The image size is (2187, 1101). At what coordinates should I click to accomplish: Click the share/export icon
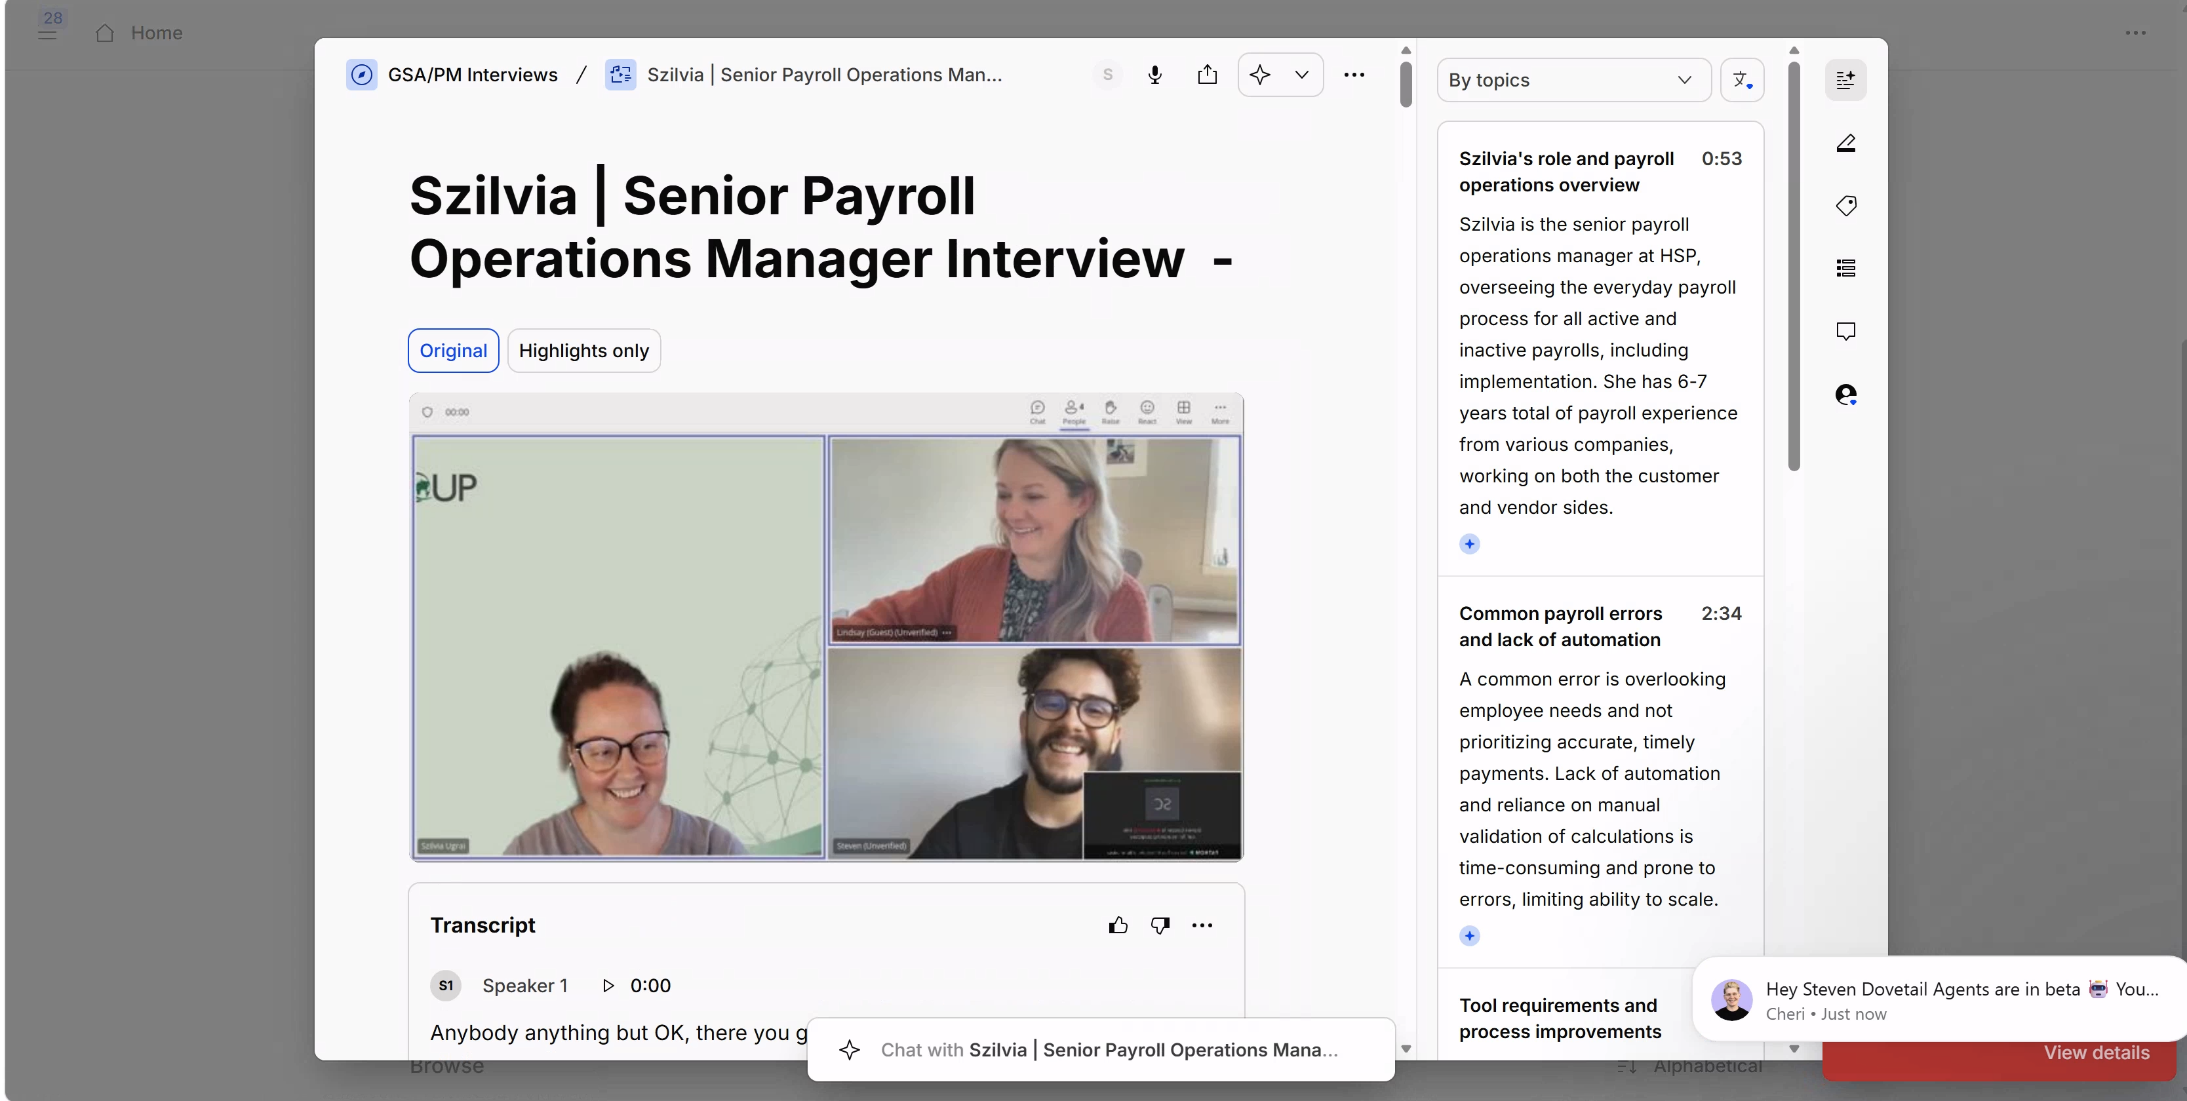[1208, 75]
